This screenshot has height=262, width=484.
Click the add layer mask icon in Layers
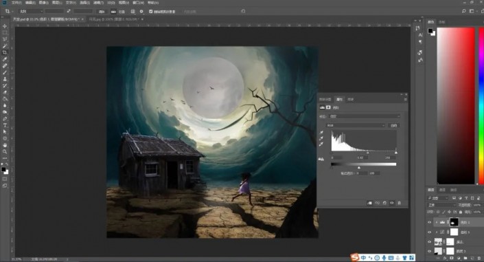click(x=452, y=258)
